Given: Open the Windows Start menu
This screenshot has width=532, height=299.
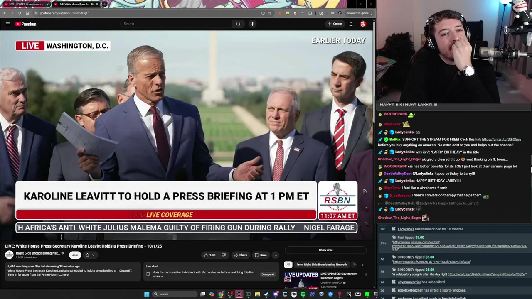Looking at the screenshot, I should pos(146,294).
